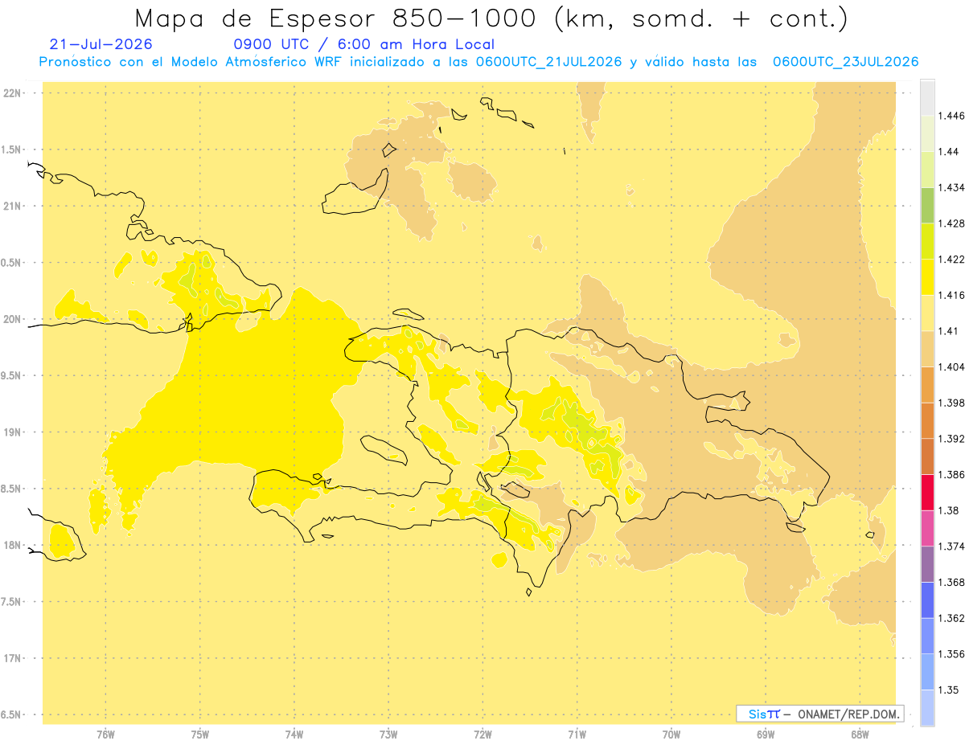Pick the blue colorbar swatch between 1.362 and 1.368

927,600
